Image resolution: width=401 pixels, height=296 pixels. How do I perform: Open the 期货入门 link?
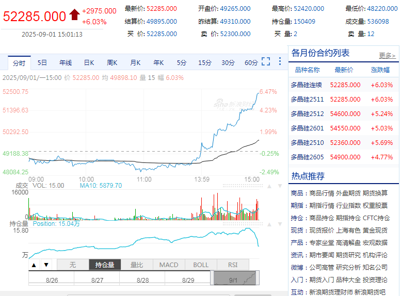coord(322,280)
